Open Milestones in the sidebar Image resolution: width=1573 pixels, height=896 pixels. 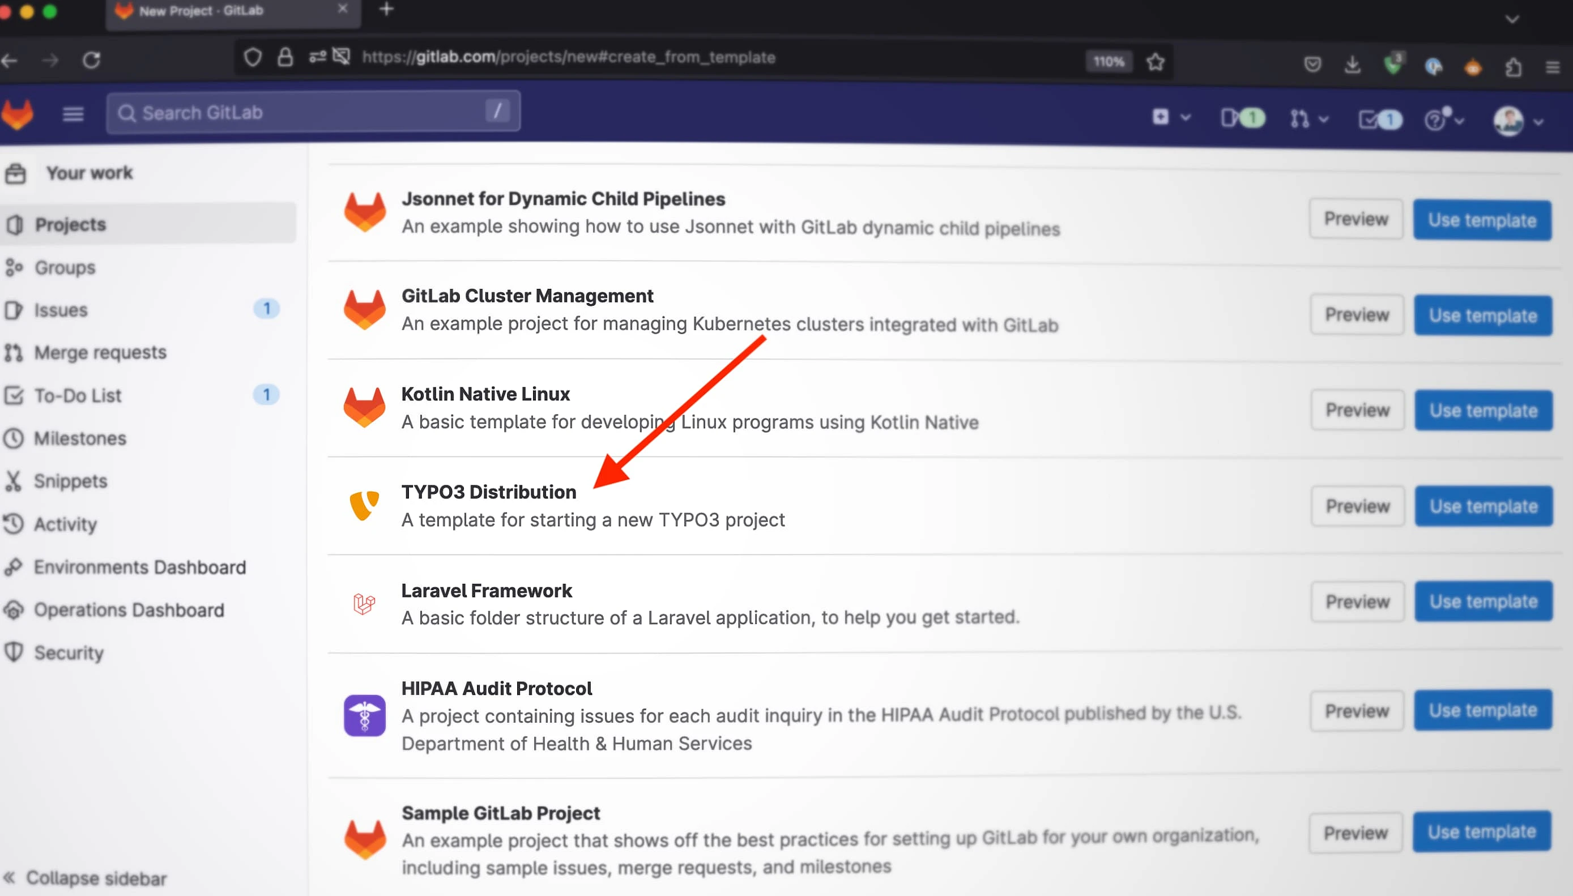[80, 438]
